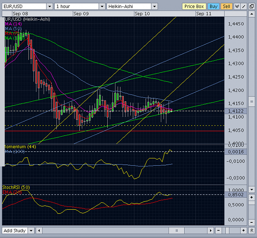The width and height of the screenshot is (257, 238).
Task: Click the EMA (20) study label
Action: coord(12,192)
